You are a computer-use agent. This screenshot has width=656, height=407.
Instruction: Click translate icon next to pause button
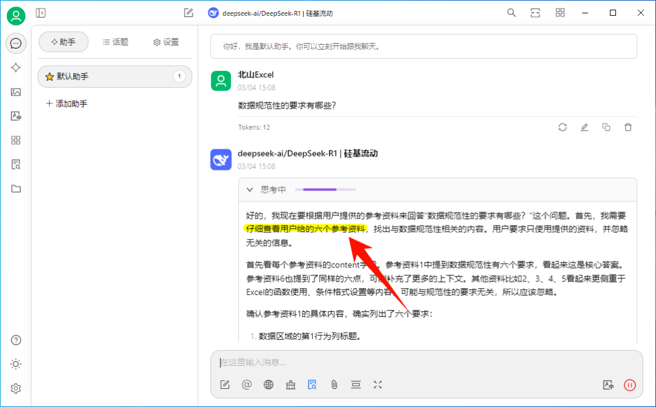[608, 385]
